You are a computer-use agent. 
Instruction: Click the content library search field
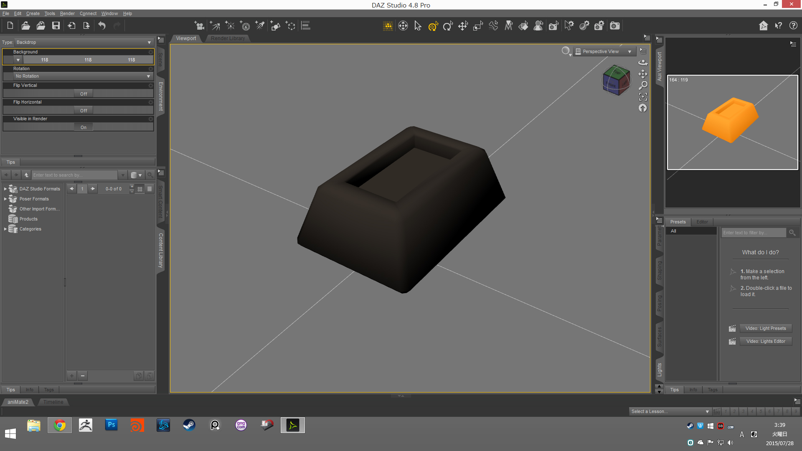tap(75, 175)
